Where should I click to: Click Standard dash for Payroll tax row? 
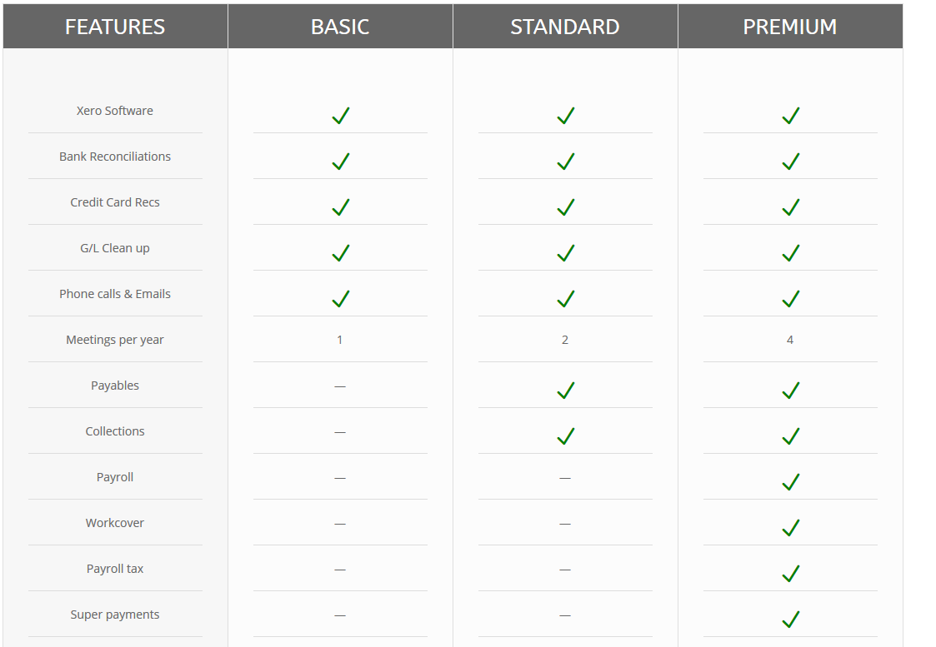565,570
